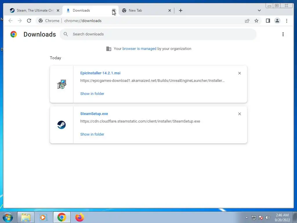
Task: Click the SteamSetup steamstatic source URL
Action: click(140, 121)
